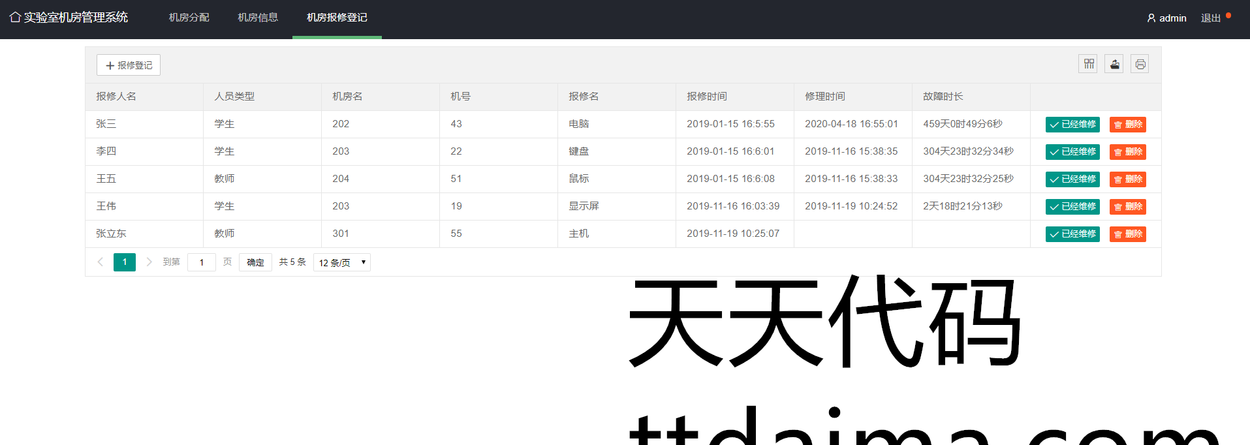Open the column filter icon
Screen dimensions: 1250x445
(x=1088, y=64)
